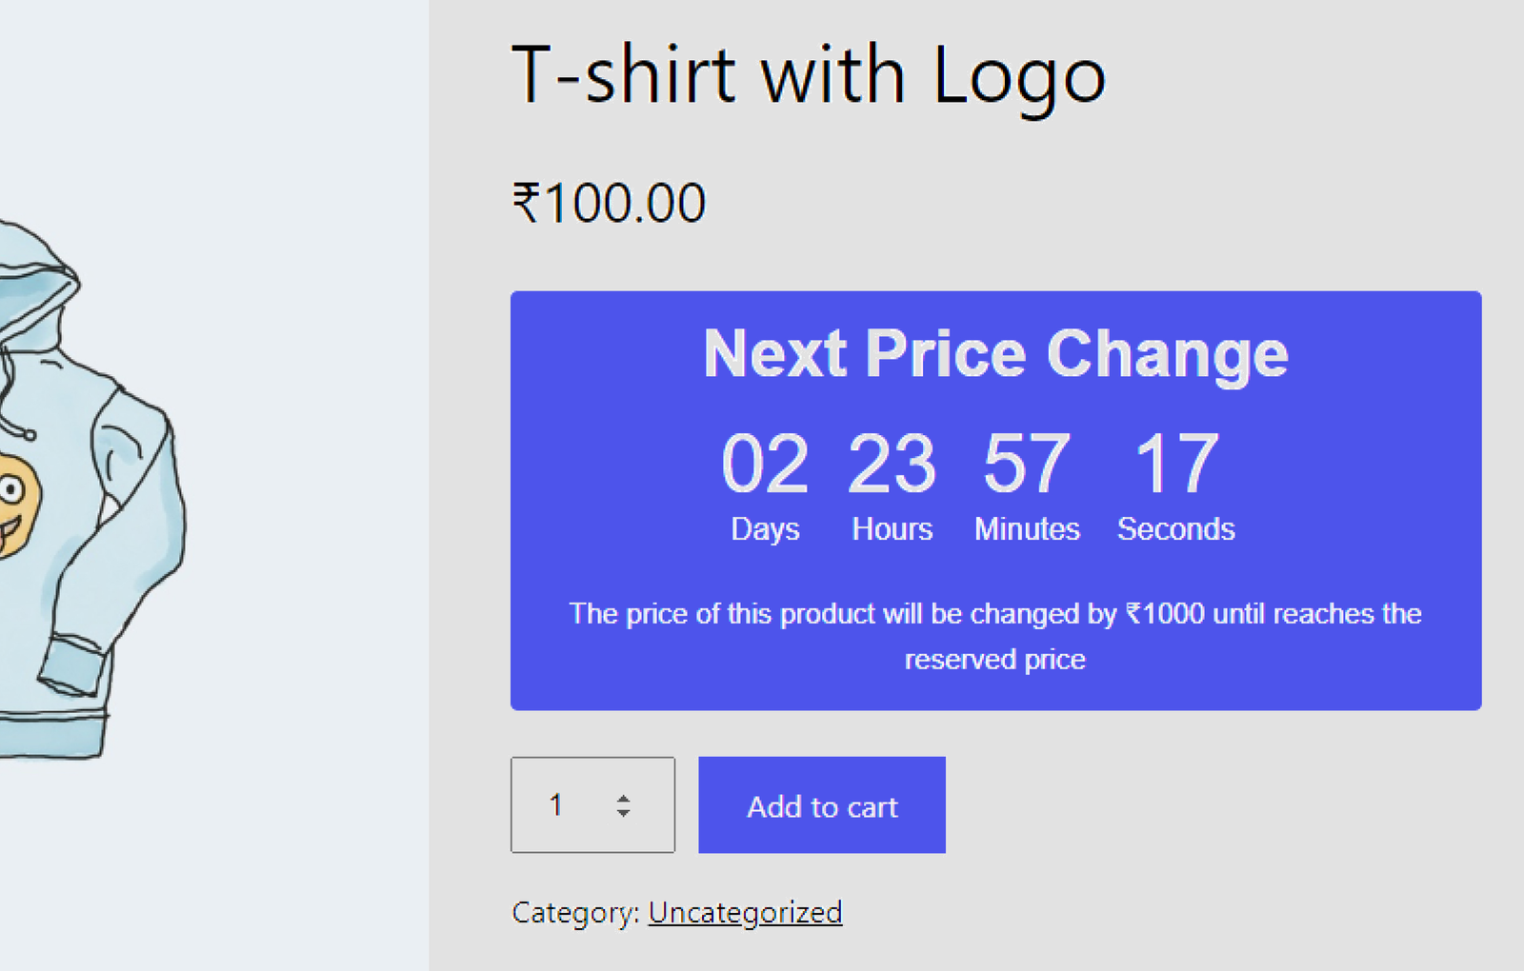Click the 17 seconds countdown number
The image size is (1524, 971).
coord(1176,464)
